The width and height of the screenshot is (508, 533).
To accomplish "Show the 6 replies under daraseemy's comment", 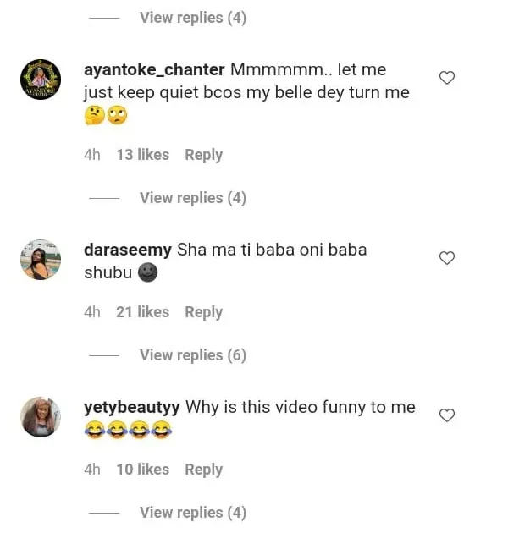I will point(192,355).
